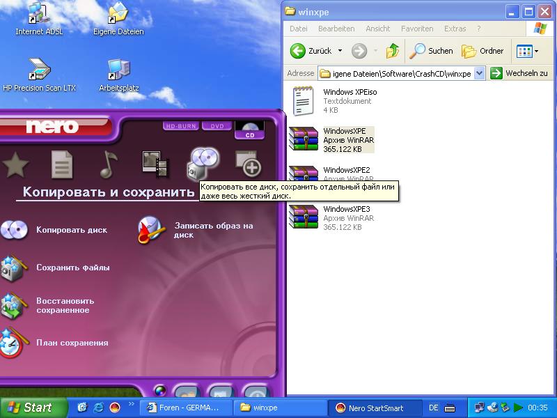Click the keyboard icon beside DE
Screen dimensions: 557x418
click(x=449, y=408)
